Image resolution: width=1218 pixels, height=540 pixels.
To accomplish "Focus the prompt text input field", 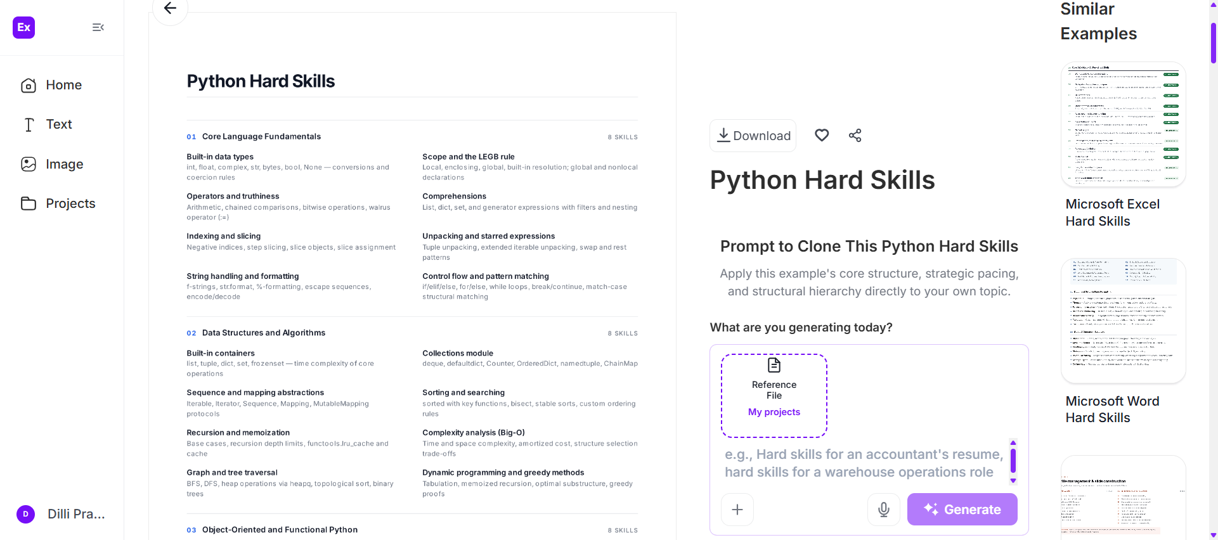I will (864, 463).
